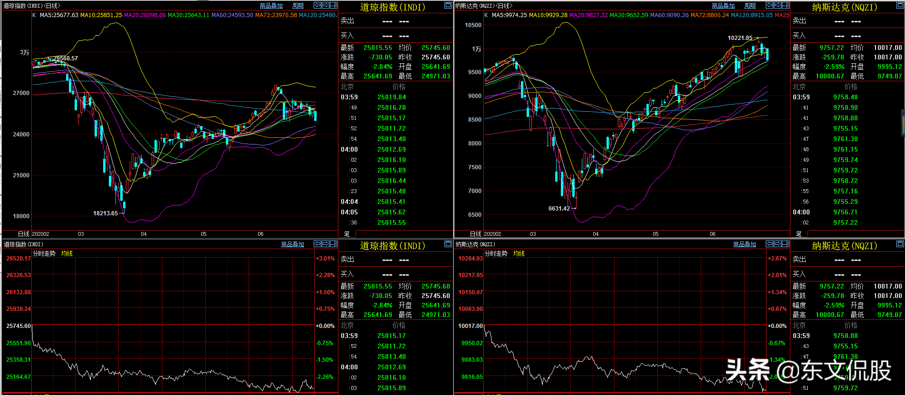Open 商品叠加 overlay in Nasdaq intraday chart

pos(745,244)
